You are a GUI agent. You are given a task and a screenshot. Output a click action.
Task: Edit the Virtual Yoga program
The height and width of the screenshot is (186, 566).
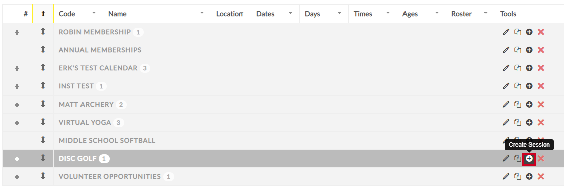506,122
